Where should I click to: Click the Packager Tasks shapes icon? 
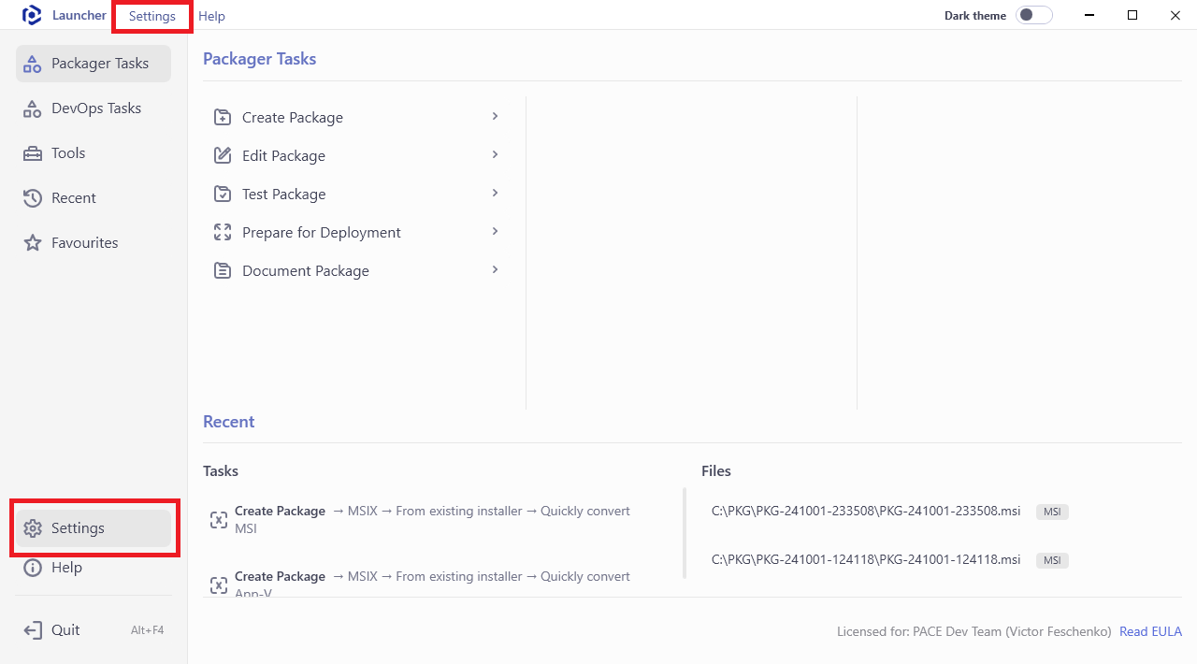pyautogui.click(x=33, y=64)
